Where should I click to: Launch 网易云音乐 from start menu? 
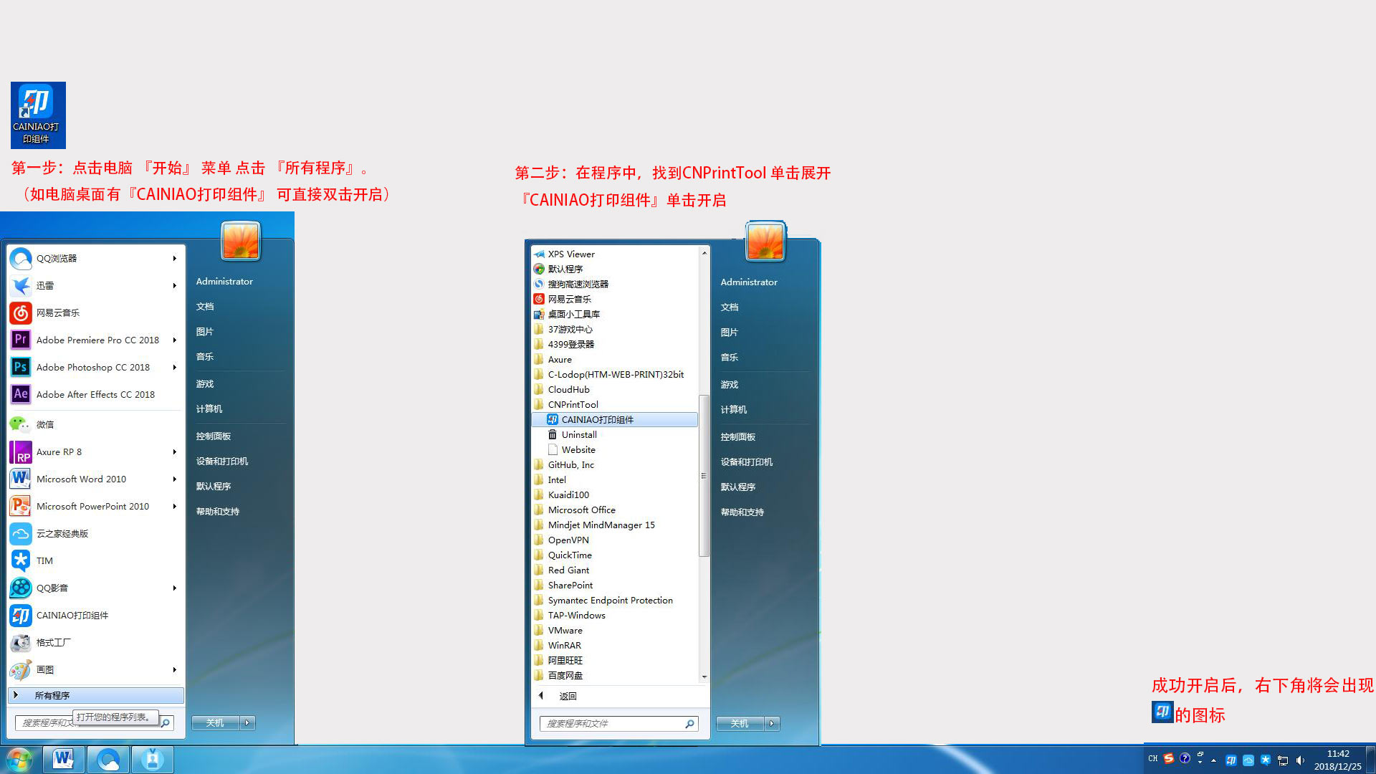[57, 313]
